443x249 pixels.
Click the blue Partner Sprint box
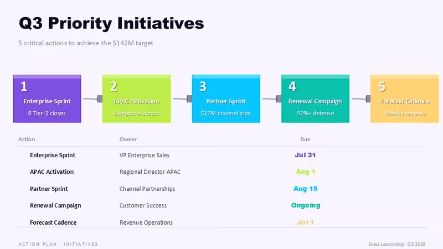tap(226, 98)
